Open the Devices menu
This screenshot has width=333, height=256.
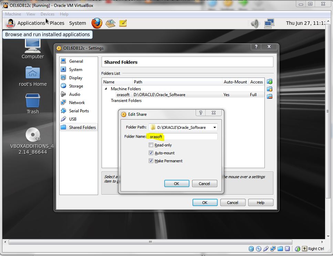point(48,14)
